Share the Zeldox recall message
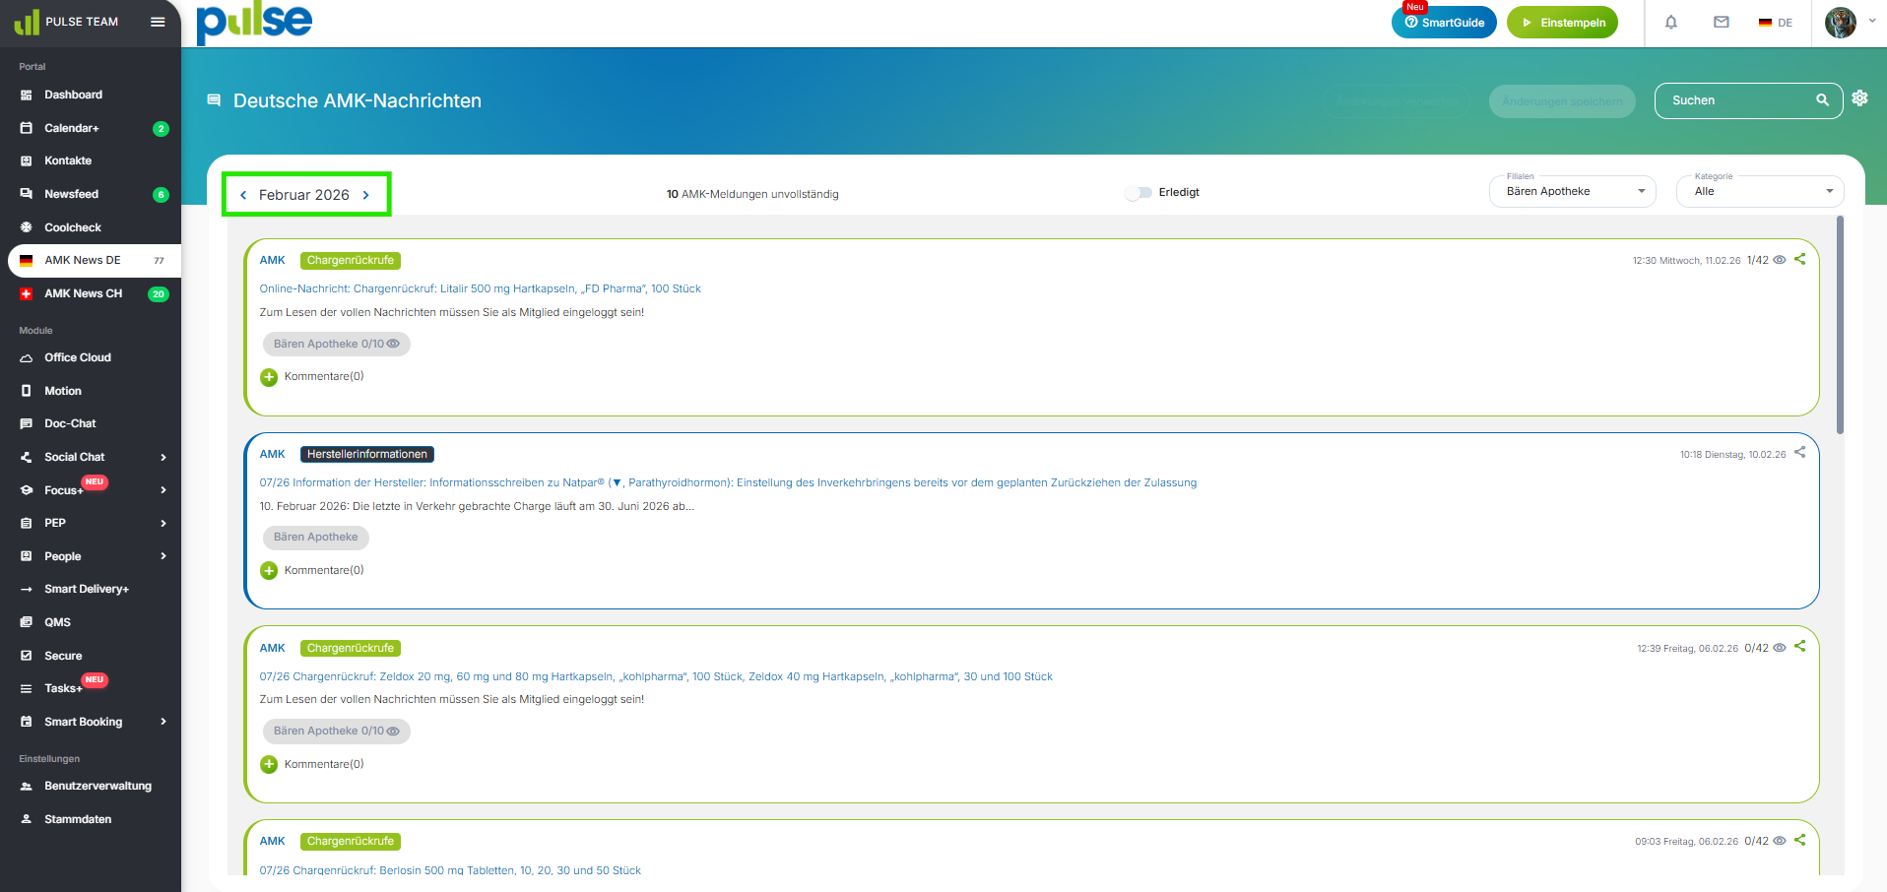Image resolution: width=1887 pixels, height=892 pixels. 1799,646
